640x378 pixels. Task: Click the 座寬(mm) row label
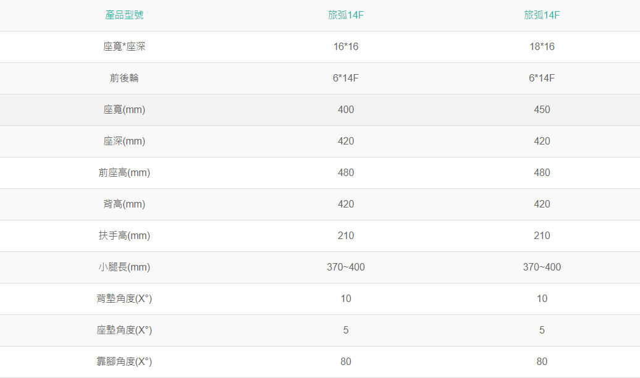coord(124,109)
